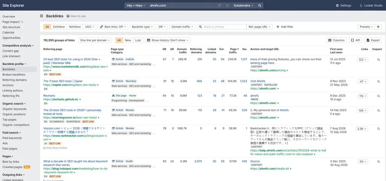Open Settings gear in the top bar
The height and width of the screenshot is (181, 386).
pyautogui.click(x=343, y=5)
